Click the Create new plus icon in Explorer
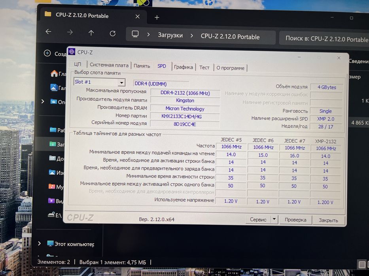369x276 pixels. tap(47, 53)
